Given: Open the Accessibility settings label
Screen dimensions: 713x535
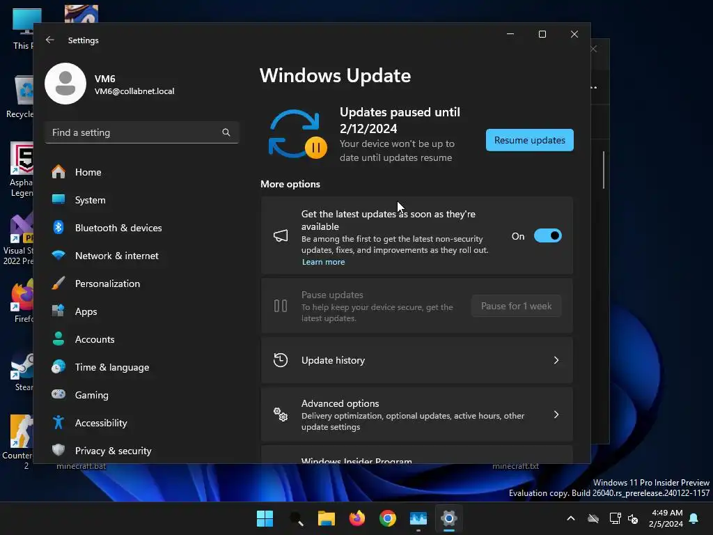Looking at the screenshot, I should (x=101, y=423).
